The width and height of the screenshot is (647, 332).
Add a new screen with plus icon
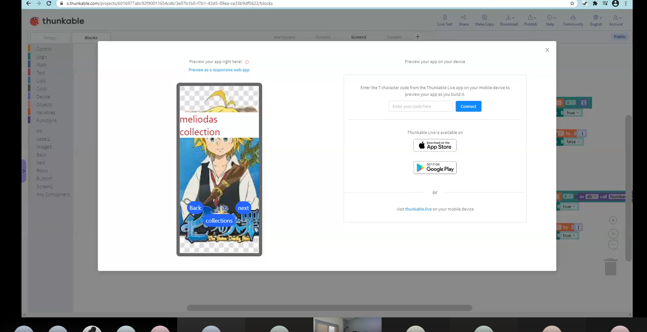418,37
